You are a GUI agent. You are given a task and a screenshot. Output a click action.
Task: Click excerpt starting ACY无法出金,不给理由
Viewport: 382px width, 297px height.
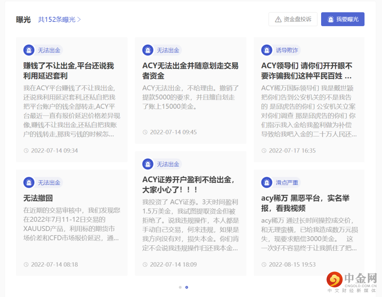(191, 97)
